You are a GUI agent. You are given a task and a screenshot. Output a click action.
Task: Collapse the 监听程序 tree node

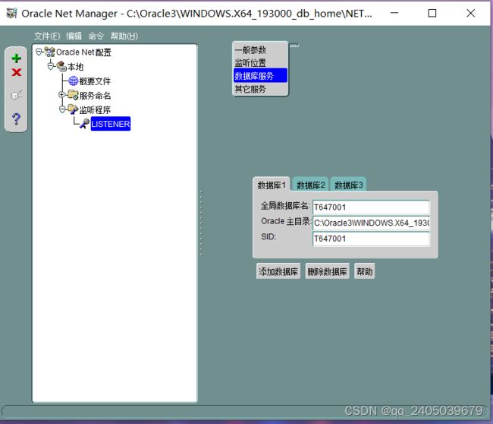[62, 109]
